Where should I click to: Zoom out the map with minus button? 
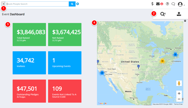click(x=179, y=99)
